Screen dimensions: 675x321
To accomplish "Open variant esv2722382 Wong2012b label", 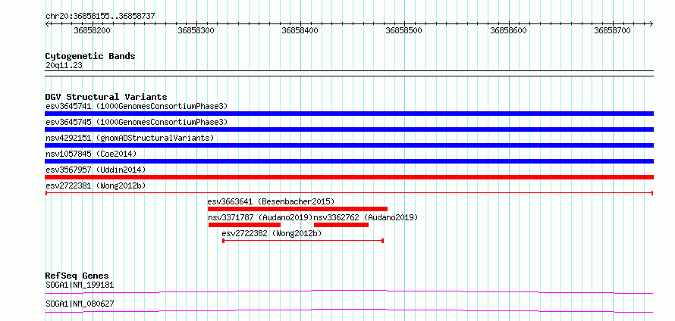I will (x=272, y=233).
